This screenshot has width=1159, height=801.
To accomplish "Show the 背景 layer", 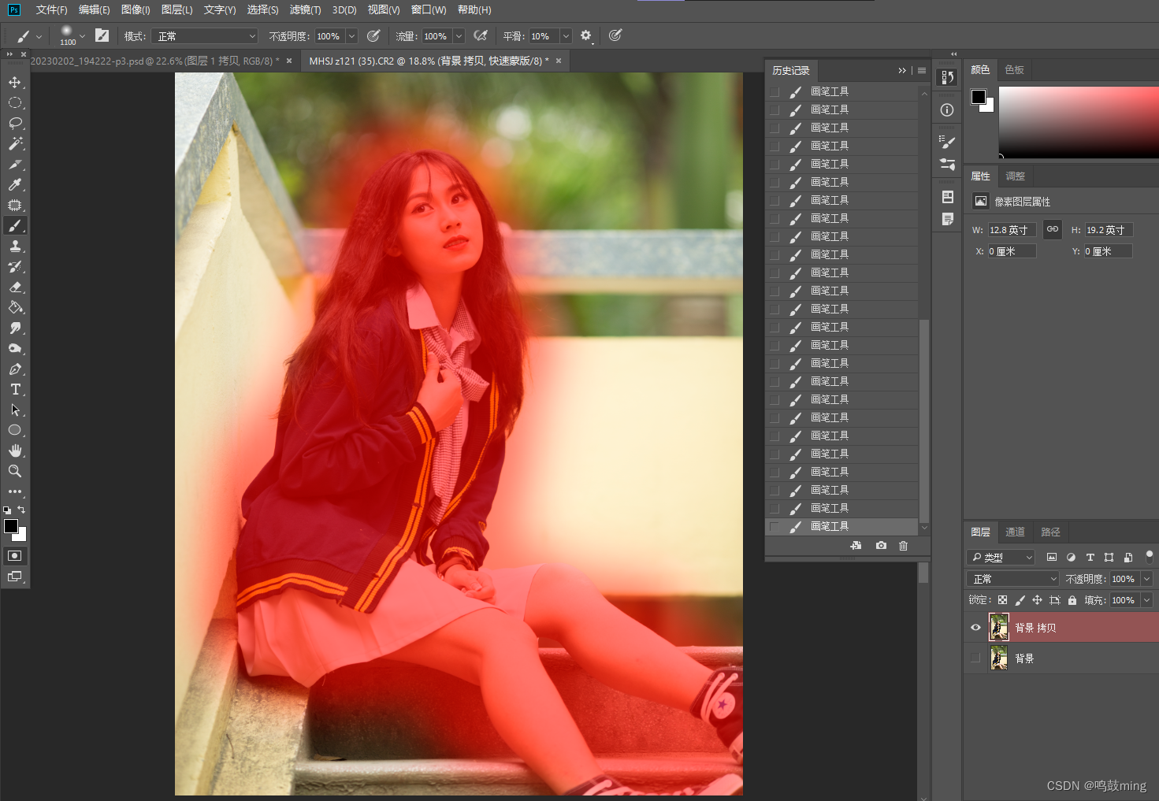I will tap(975, 658).
